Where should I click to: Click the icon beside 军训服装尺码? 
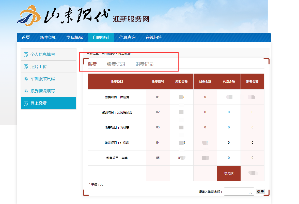(26, 79)
